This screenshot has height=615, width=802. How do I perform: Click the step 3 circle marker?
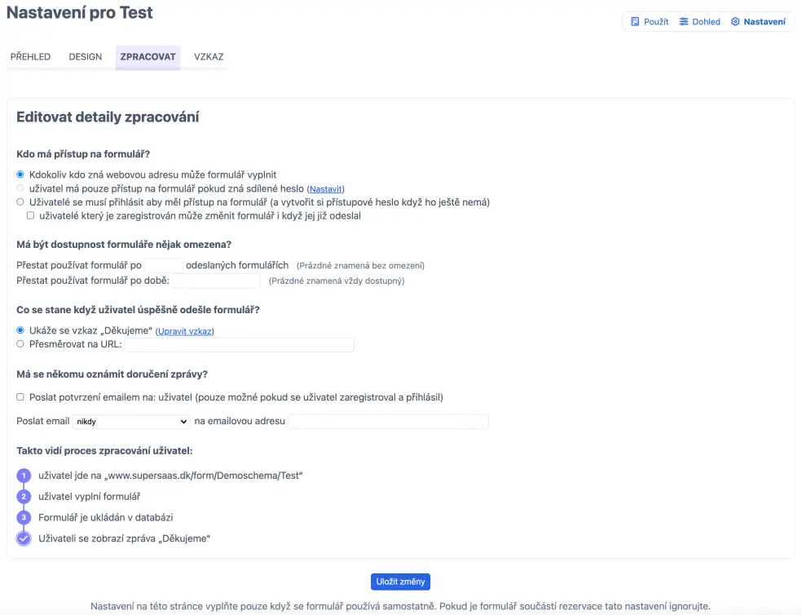point(24,517)
